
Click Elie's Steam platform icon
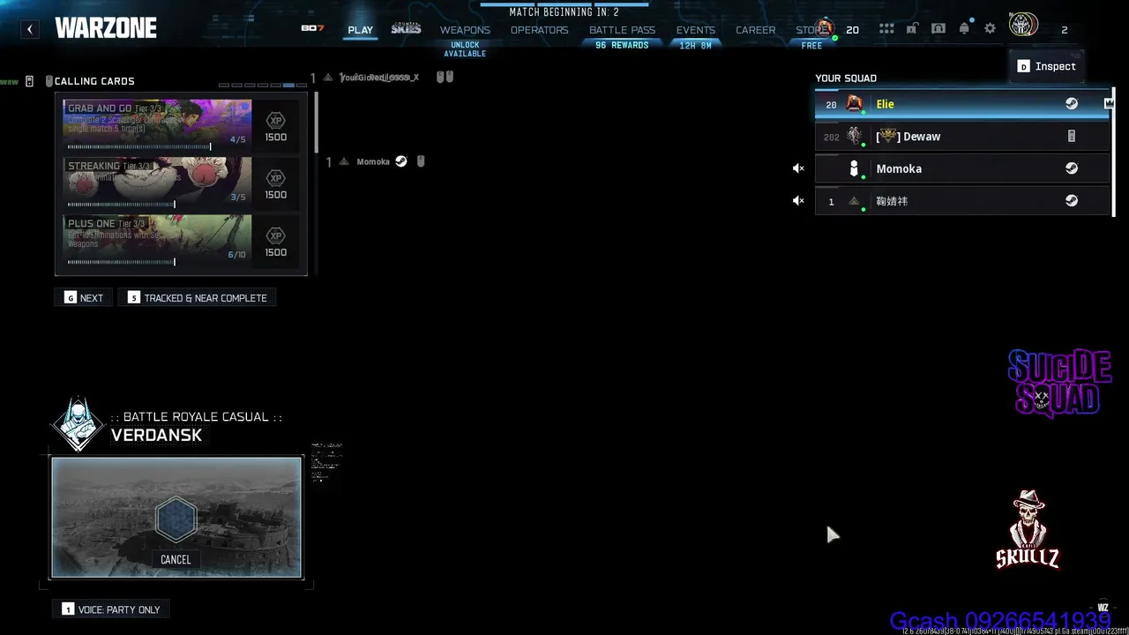(1072, 104)
